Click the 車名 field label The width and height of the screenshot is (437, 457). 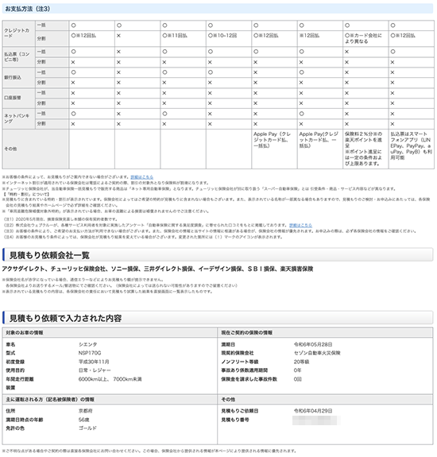point(10,344)
